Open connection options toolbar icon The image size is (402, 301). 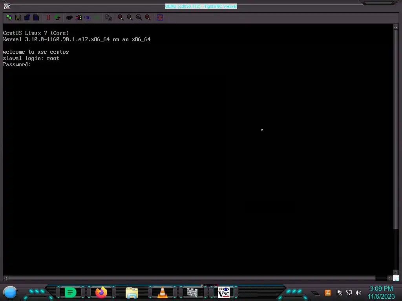pos(27,17)
